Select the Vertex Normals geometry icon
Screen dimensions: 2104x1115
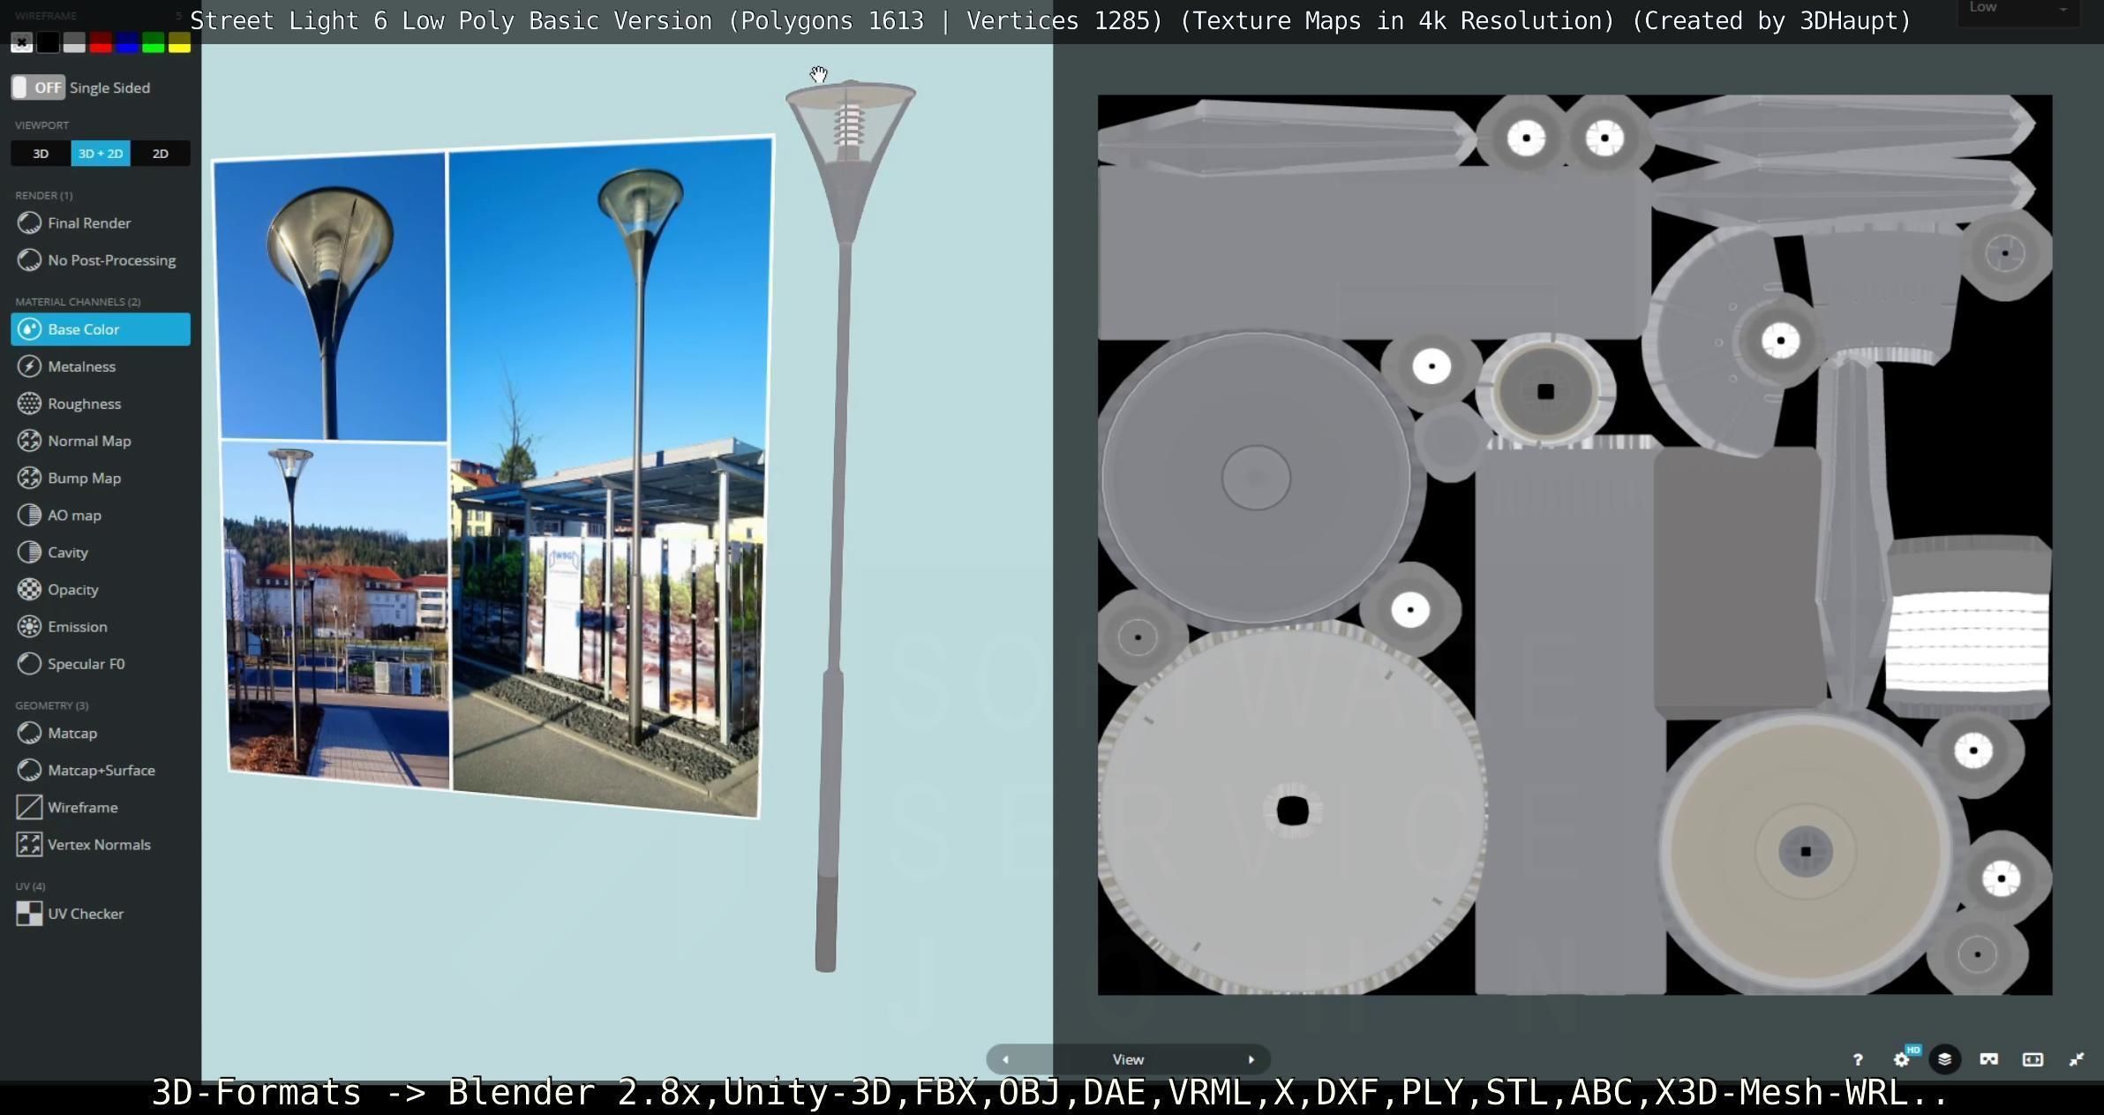29,844
